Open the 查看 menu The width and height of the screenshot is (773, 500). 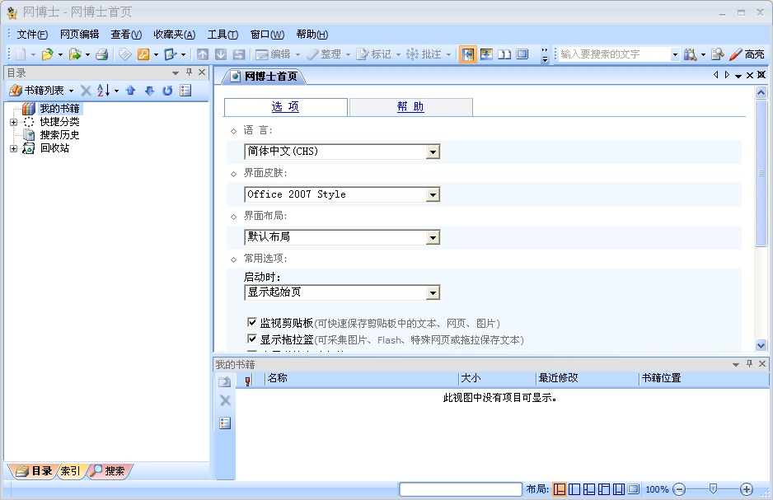(126, 35)
